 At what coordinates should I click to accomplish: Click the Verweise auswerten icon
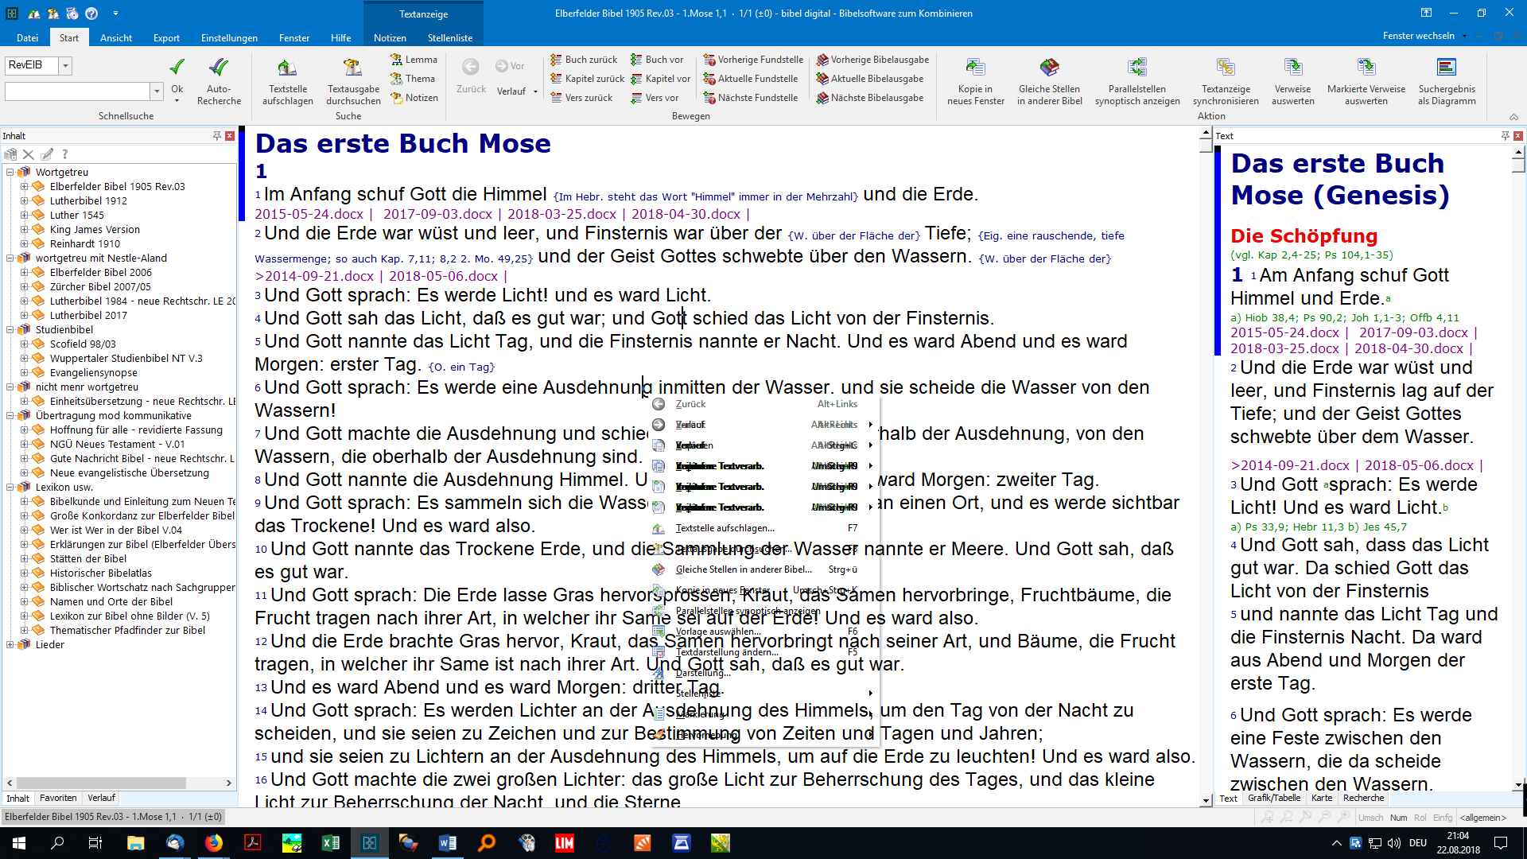tap(1292, 68)
